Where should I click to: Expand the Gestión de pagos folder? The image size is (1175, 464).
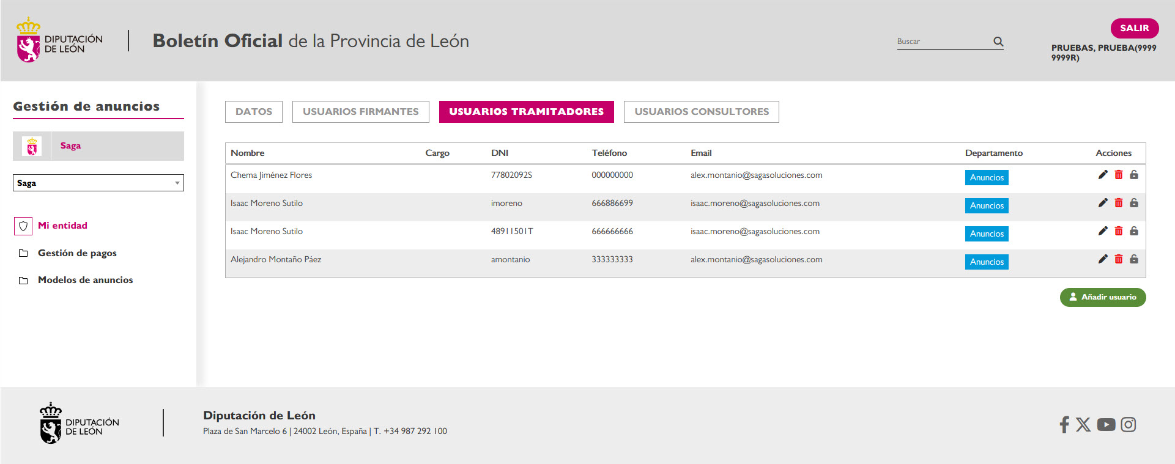click(x=77, y=253)
